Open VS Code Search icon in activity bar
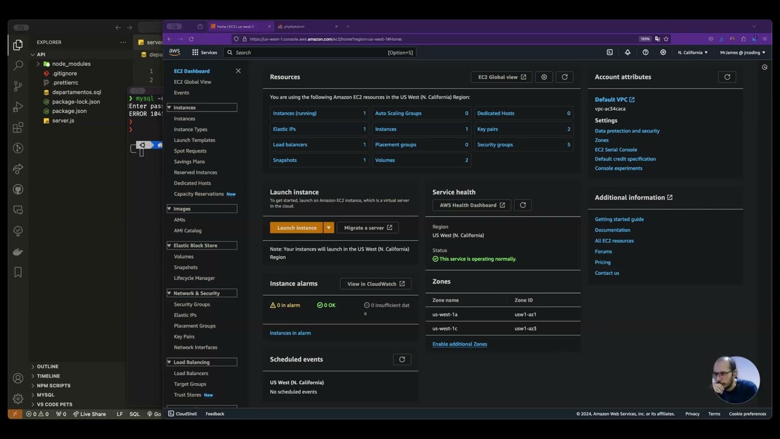The image size is (780, 439). [x=18, y=65]
